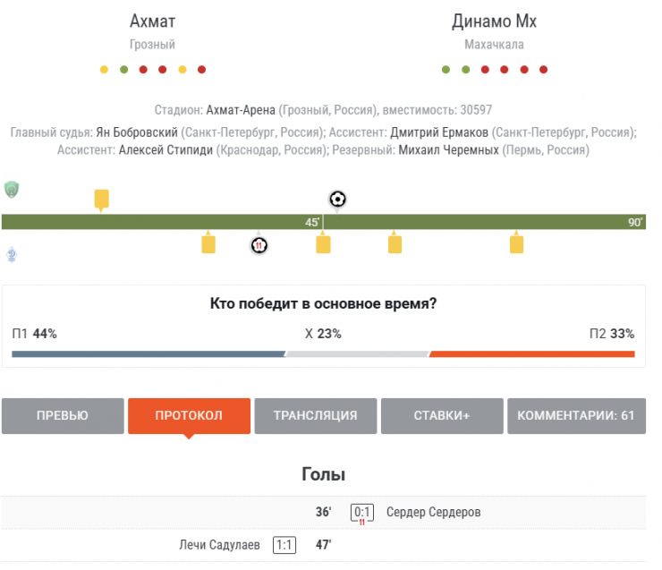Vote П1 in the match winner poll
The image size is (662, 570).
(35, 334)
